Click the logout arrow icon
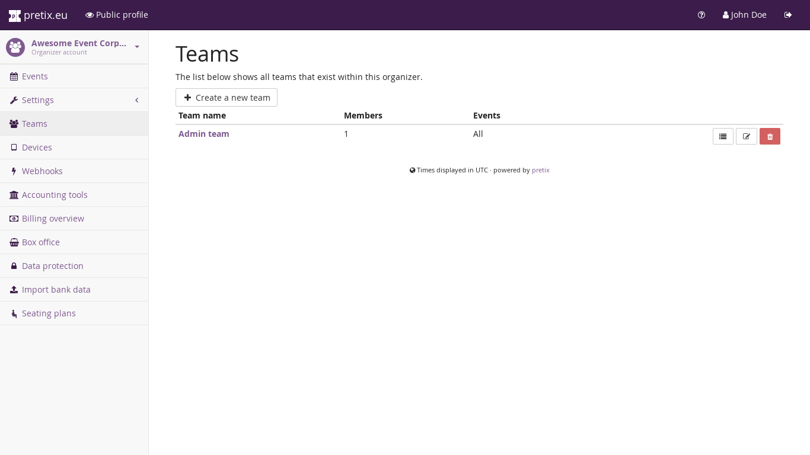 point(788,15)
